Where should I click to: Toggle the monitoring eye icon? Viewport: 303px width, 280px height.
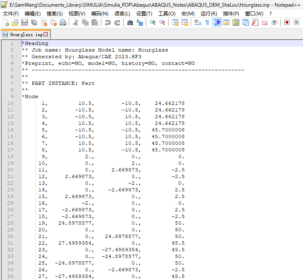274,22
